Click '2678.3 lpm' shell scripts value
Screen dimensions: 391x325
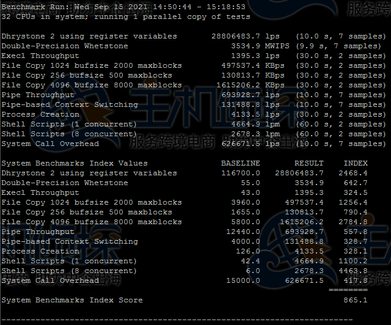(255, 134)
